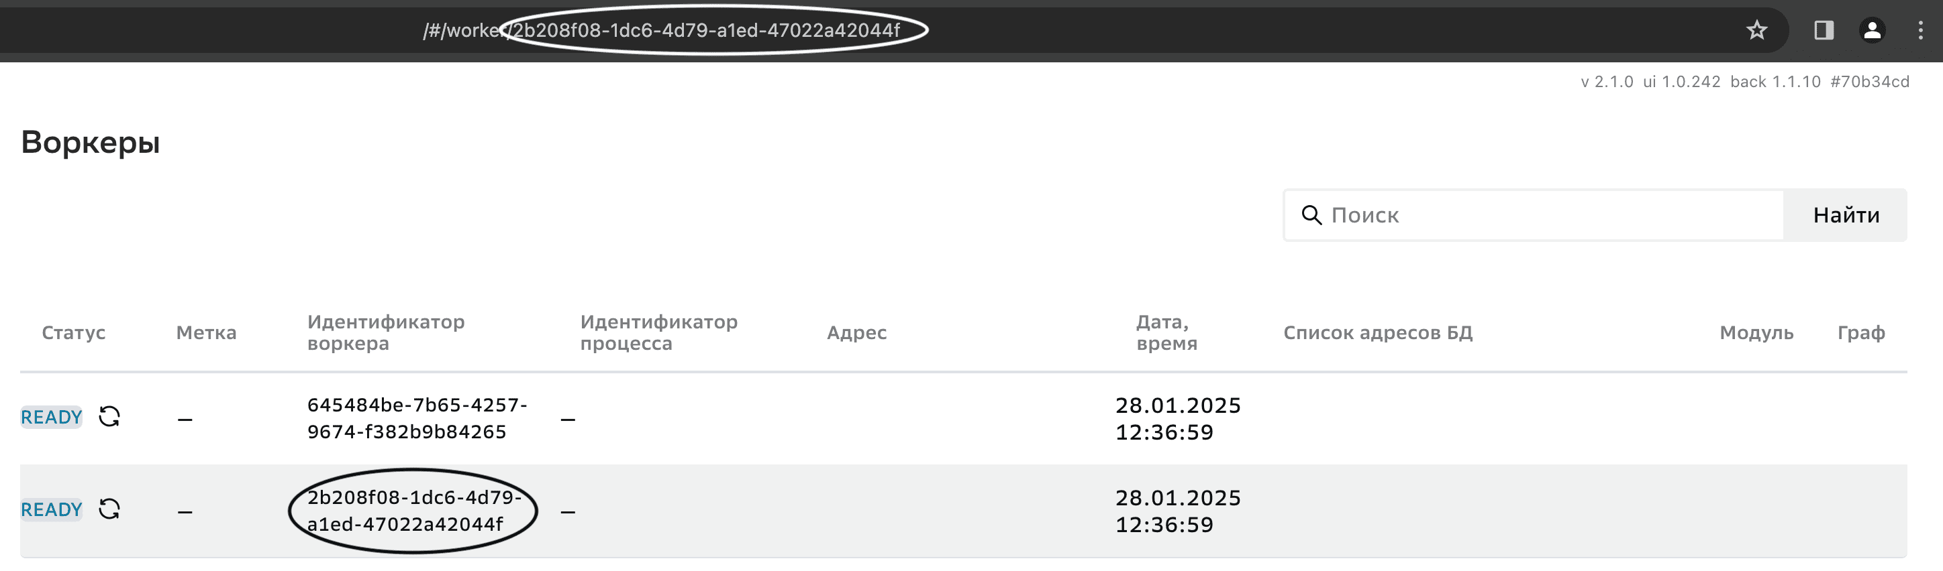This screenshot has height=571, width=1943.
Task: Refresh the second READY worker
Action: click(x=109, y=509)
